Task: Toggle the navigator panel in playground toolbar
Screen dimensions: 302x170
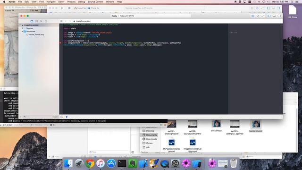Action: click(x=269, y=16)
